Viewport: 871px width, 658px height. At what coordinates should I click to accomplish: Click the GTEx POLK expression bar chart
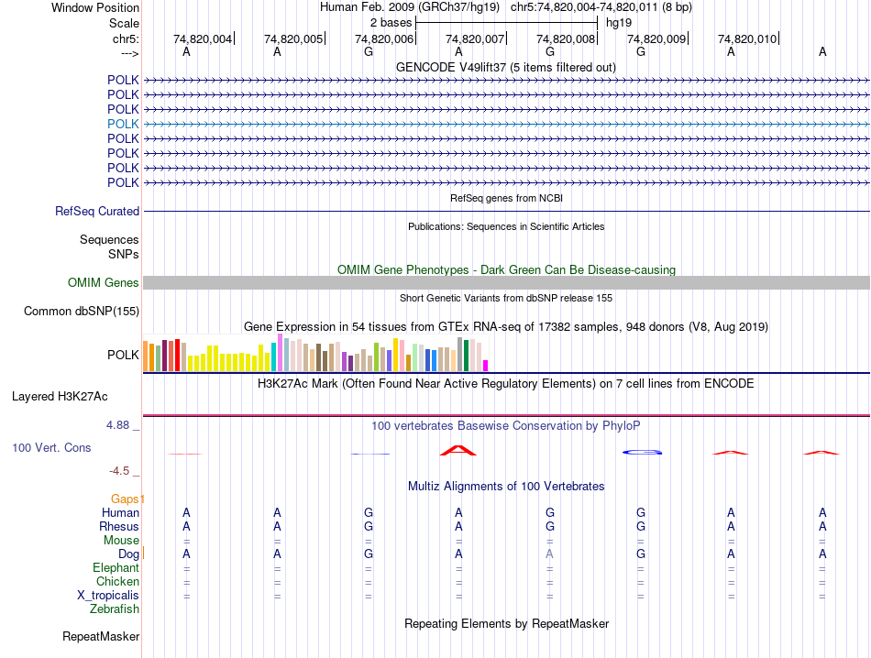click(315, 353)
